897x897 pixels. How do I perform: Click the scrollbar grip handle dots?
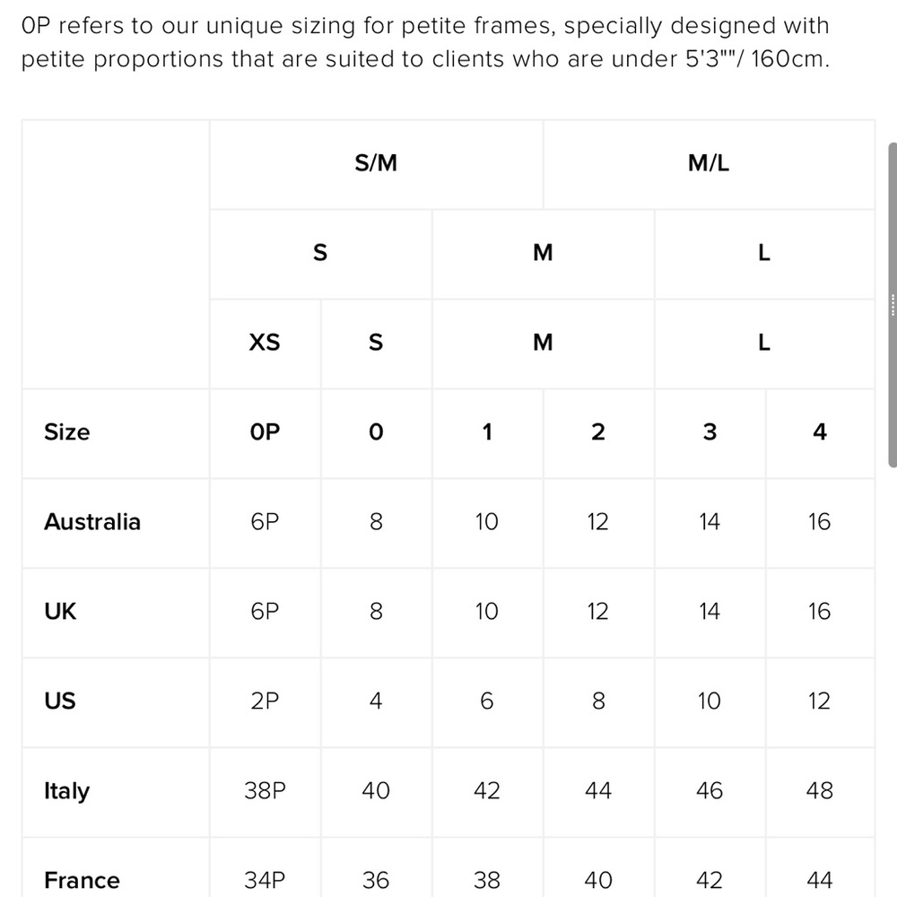click(x=893, y=305)
